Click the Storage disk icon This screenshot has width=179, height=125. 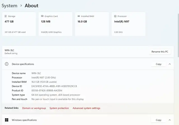tap(6, 16)
